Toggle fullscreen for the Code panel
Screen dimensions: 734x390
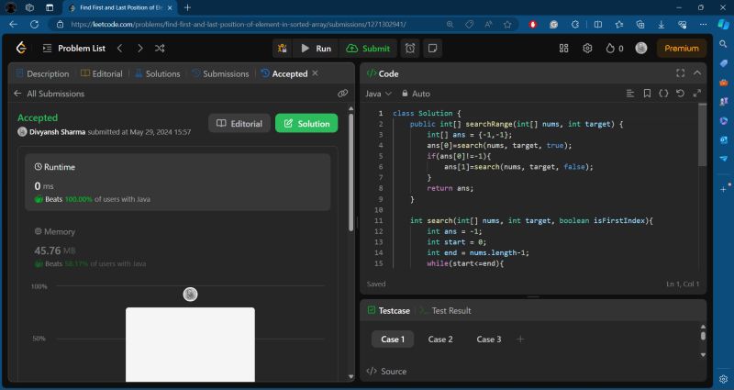pyautogui.click(x=680, y=72)
